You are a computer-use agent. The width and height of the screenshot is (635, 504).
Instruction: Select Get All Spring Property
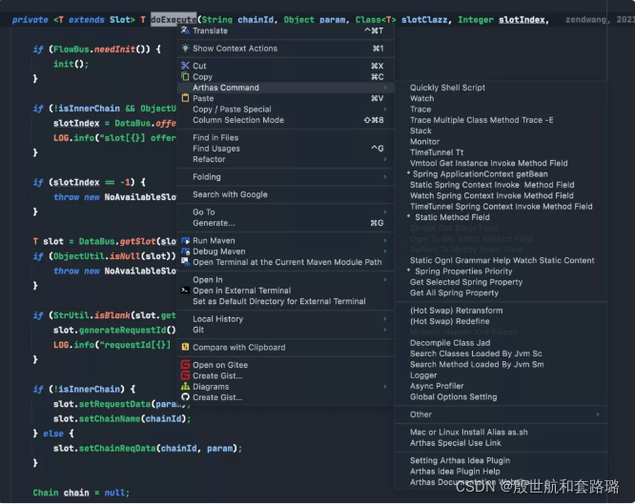tap(501, 292)
